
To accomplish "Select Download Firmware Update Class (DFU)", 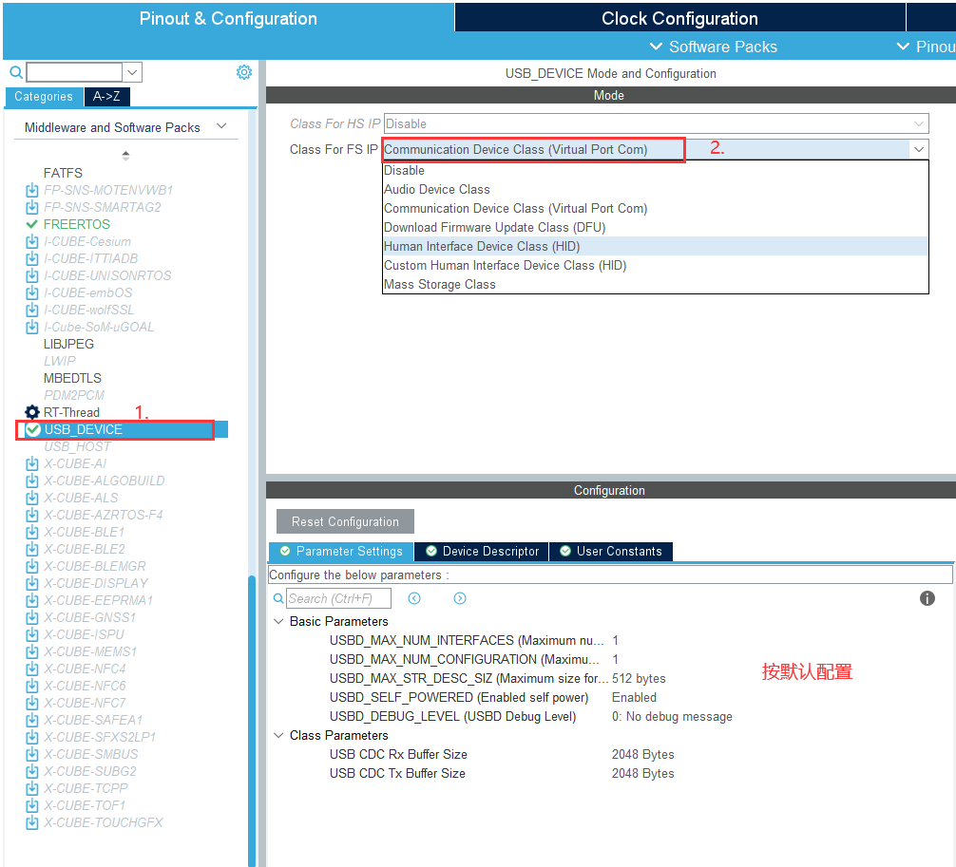I will pyautogui.click(x=656, y=227).
